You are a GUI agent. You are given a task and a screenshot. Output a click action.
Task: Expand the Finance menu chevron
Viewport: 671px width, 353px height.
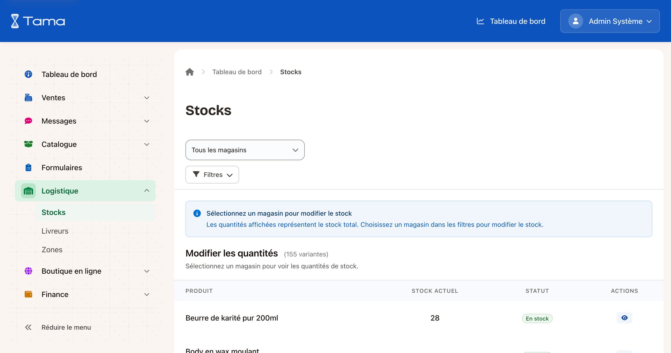click(x=147, y=294)
